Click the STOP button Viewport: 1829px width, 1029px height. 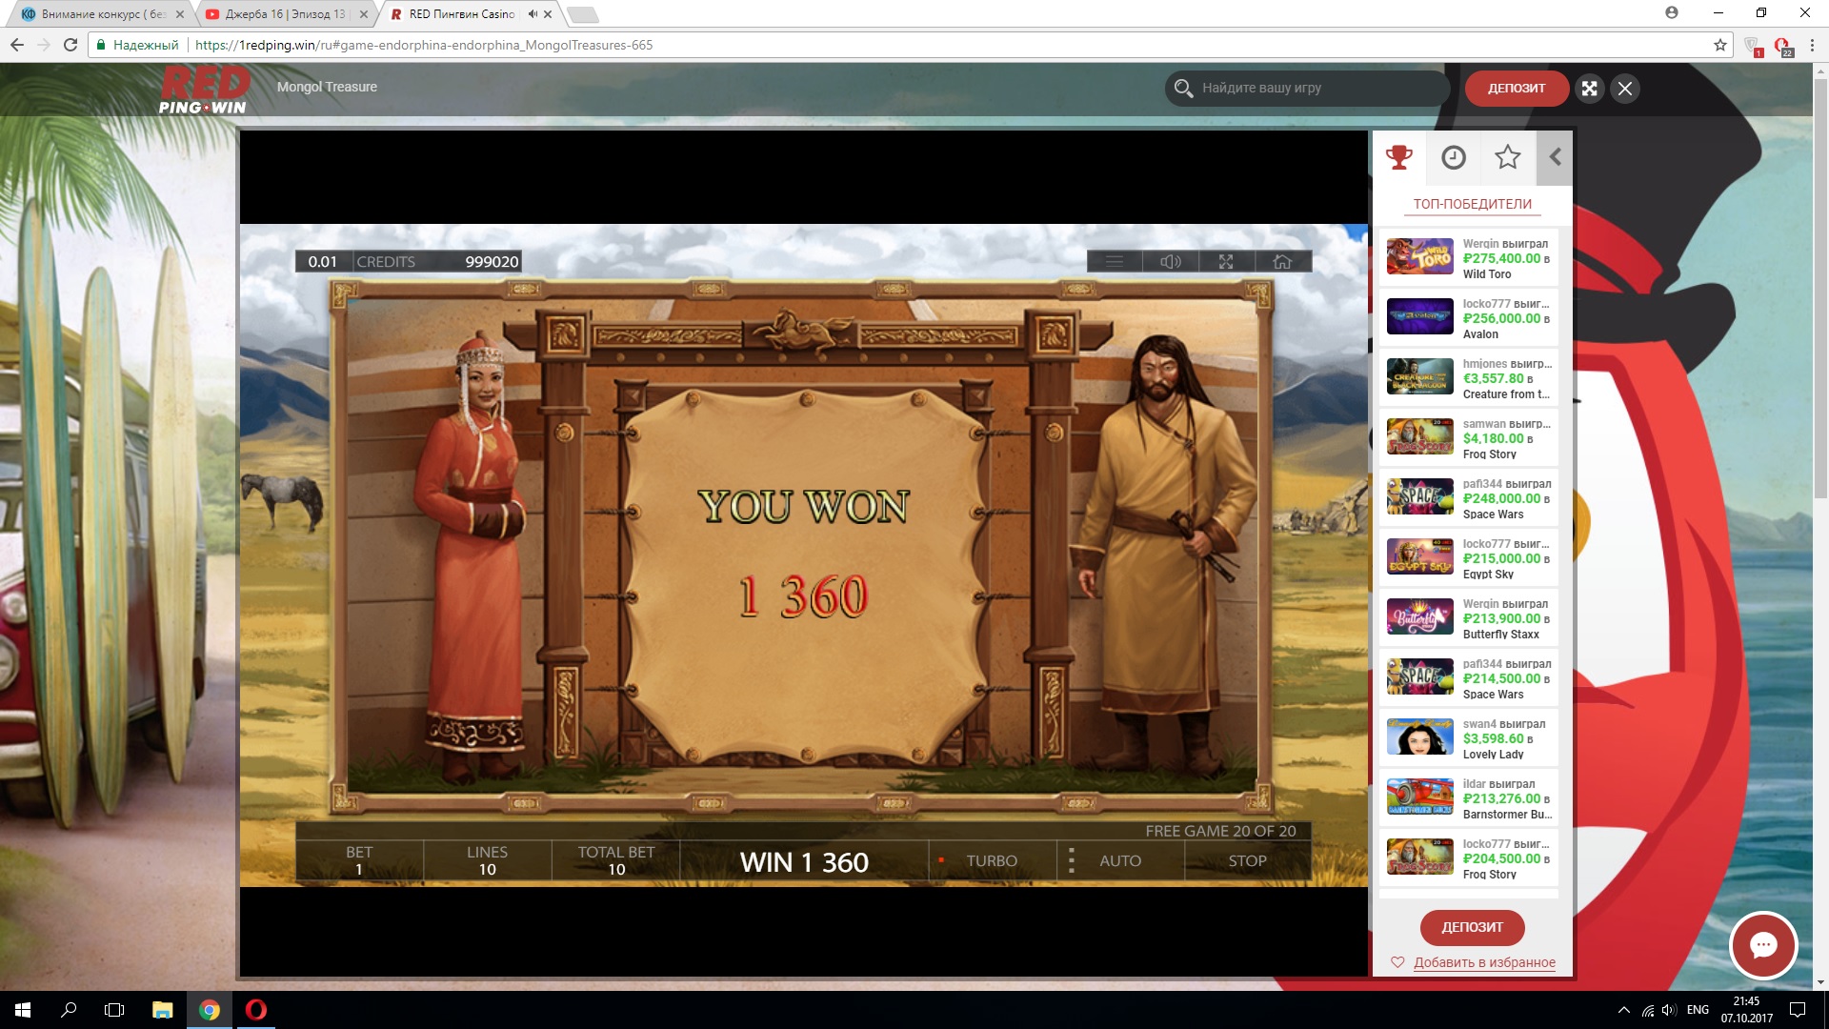[x=1247, y=860]
